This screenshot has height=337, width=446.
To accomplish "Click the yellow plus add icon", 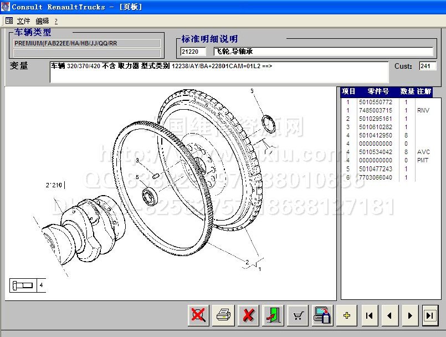I will (x=347, y=315).
